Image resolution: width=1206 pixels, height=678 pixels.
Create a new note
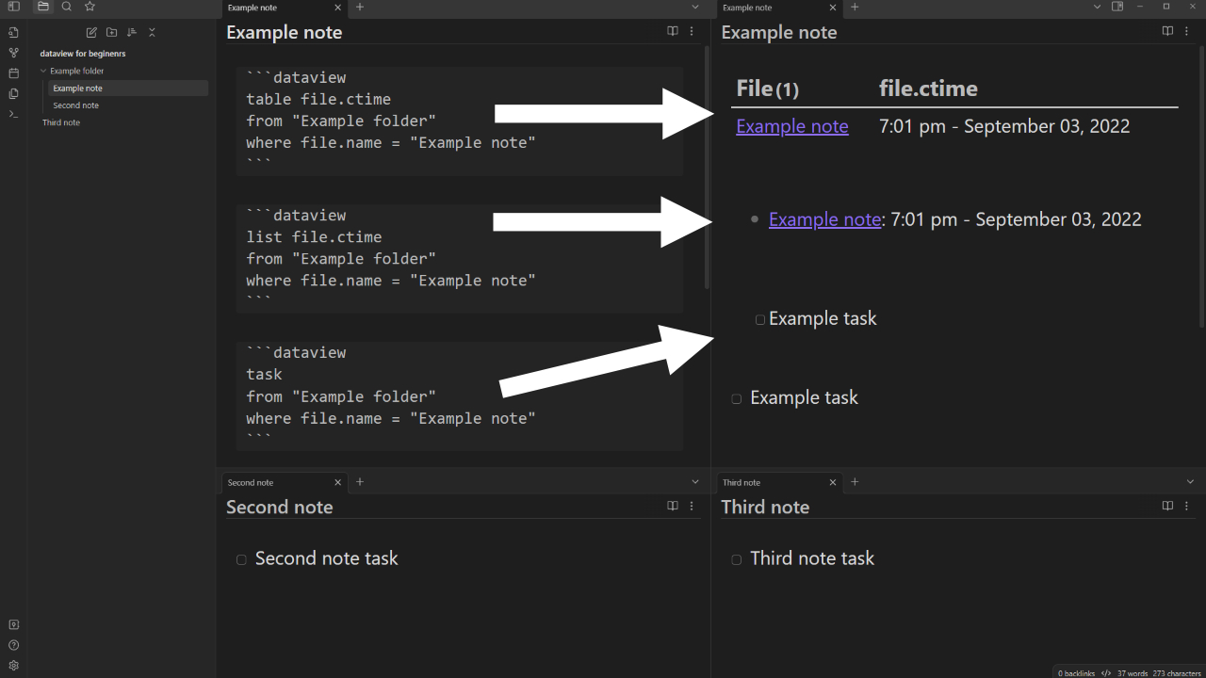tap(91, 32)
